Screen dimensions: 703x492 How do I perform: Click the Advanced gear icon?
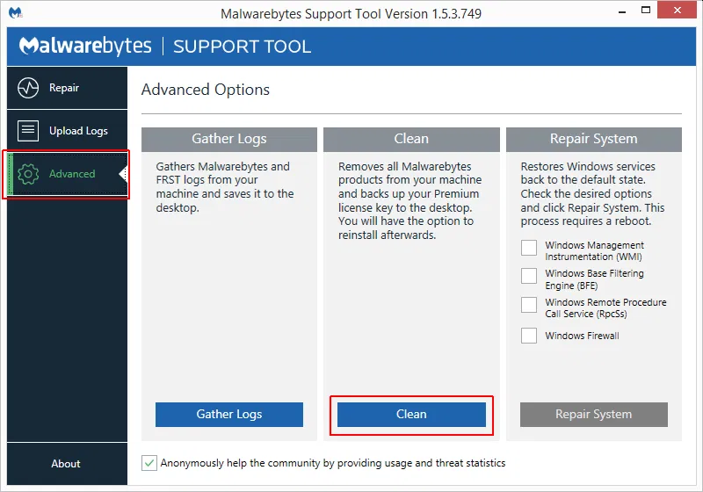(28, 174)
